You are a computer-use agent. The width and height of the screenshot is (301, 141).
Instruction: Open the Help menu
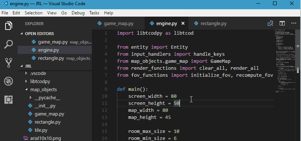109,13
